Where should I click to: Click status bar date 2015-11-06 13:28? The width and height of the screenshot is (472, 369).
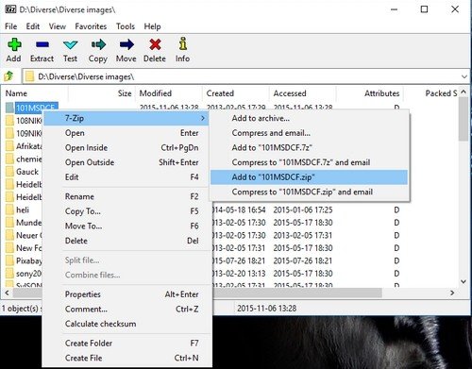coord(267,309)
